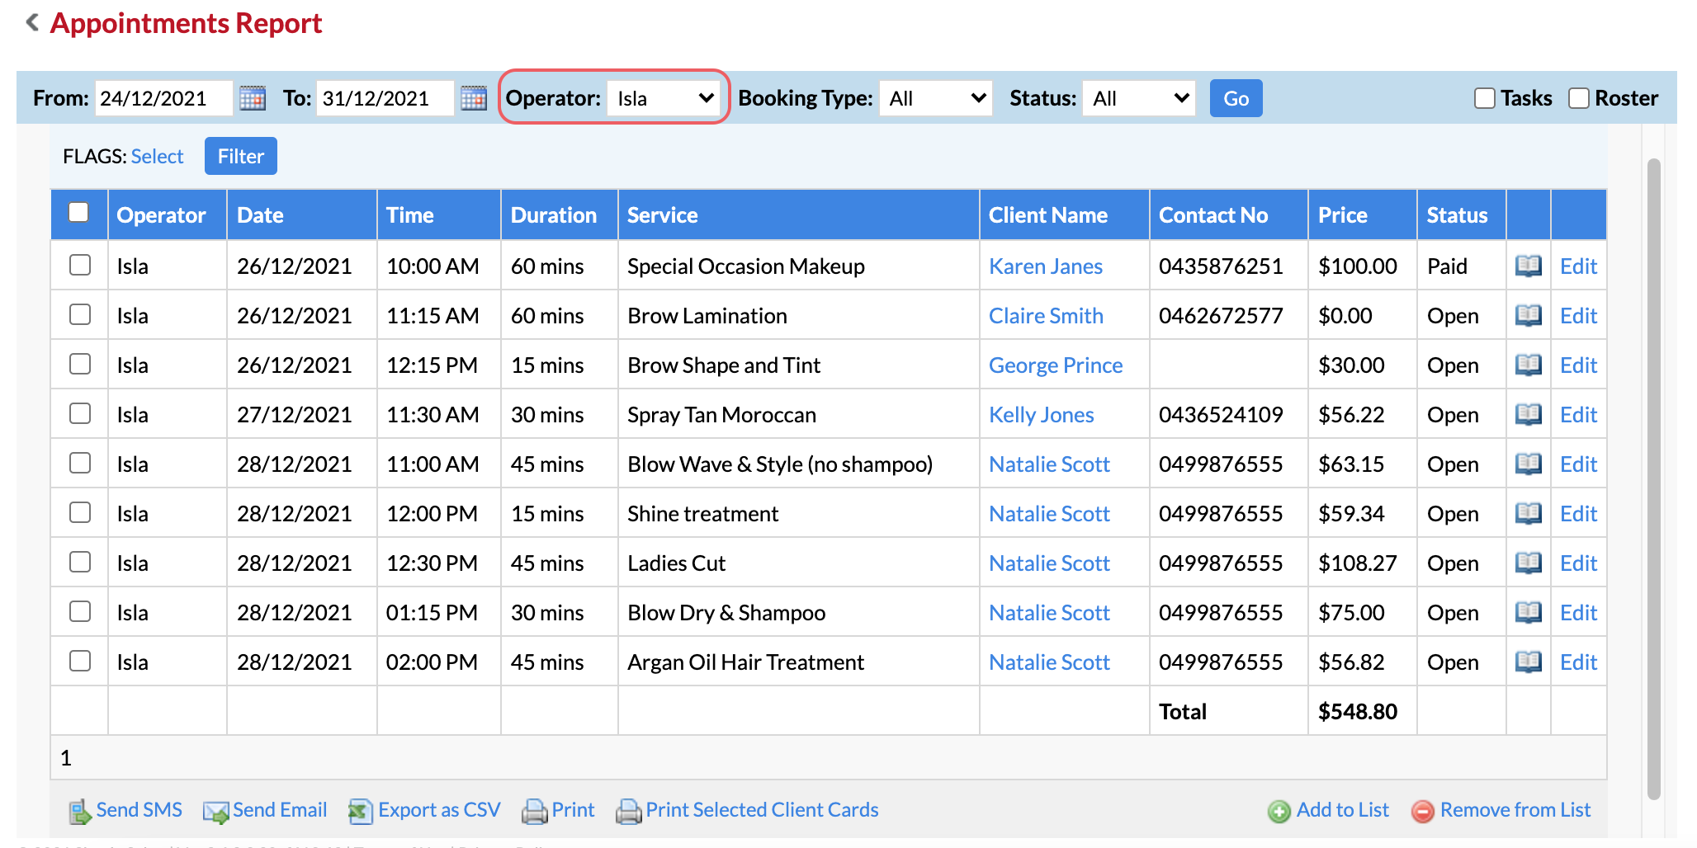Screen dimensions: 1697x848
Task: Edit the Brow Lamination appointment
Action: (x=1578, y=315)
